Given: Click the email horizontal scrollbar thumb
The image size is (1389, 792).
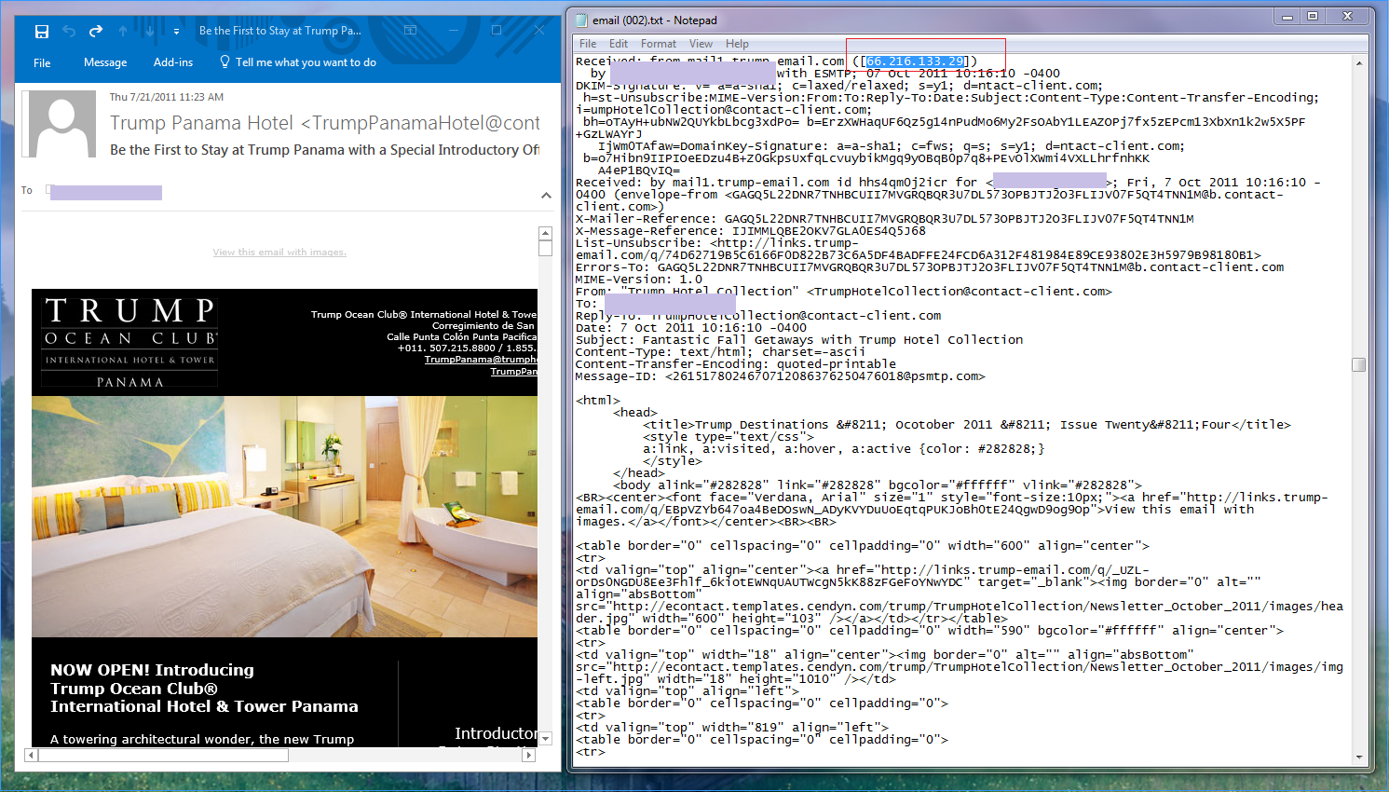Looking at the screenshot, I should pyautogui.click(x=163, y=755).
